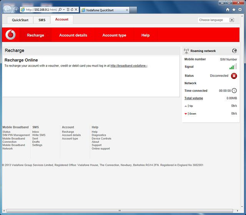246x215 pixels.
Task: Select the Account tab
Action: click(61, 20)
